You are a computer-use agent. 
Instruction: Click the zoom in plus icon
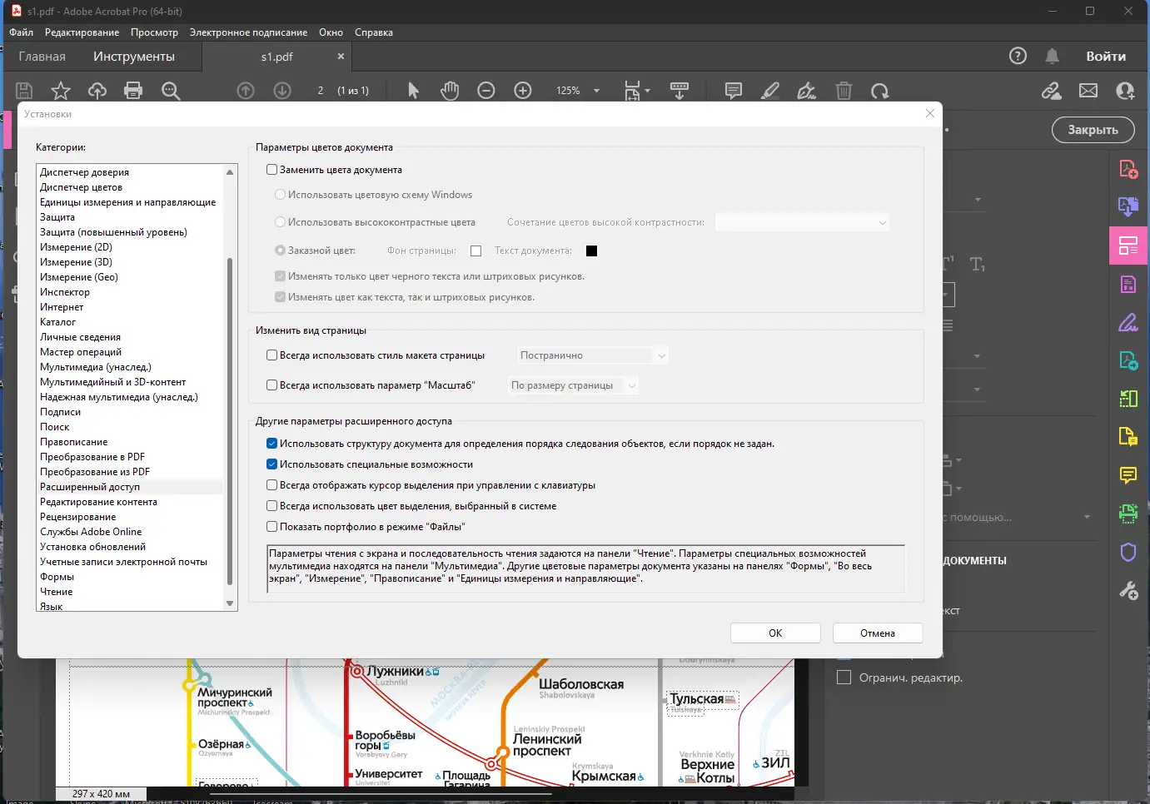[523, 91]
